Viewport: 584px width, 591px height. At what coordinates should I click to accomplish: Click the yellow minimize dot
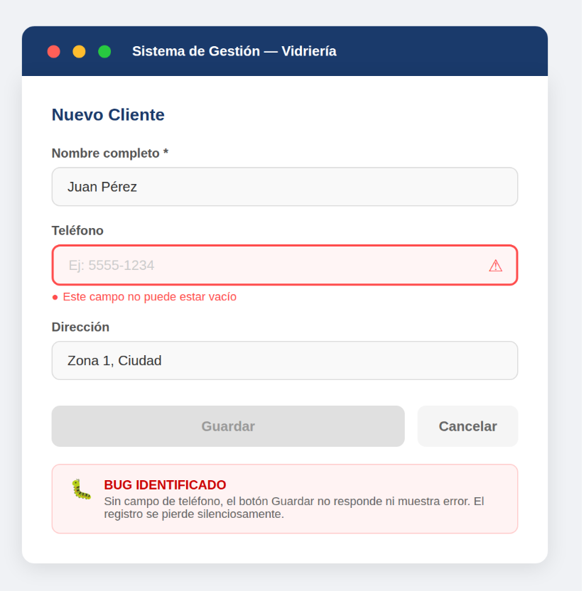pyautogui.click(x=79, y=52)
